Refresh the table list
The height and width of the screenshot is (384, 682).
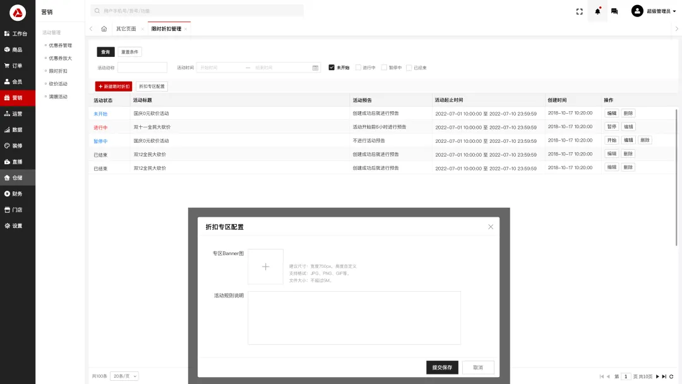[671, 376]
